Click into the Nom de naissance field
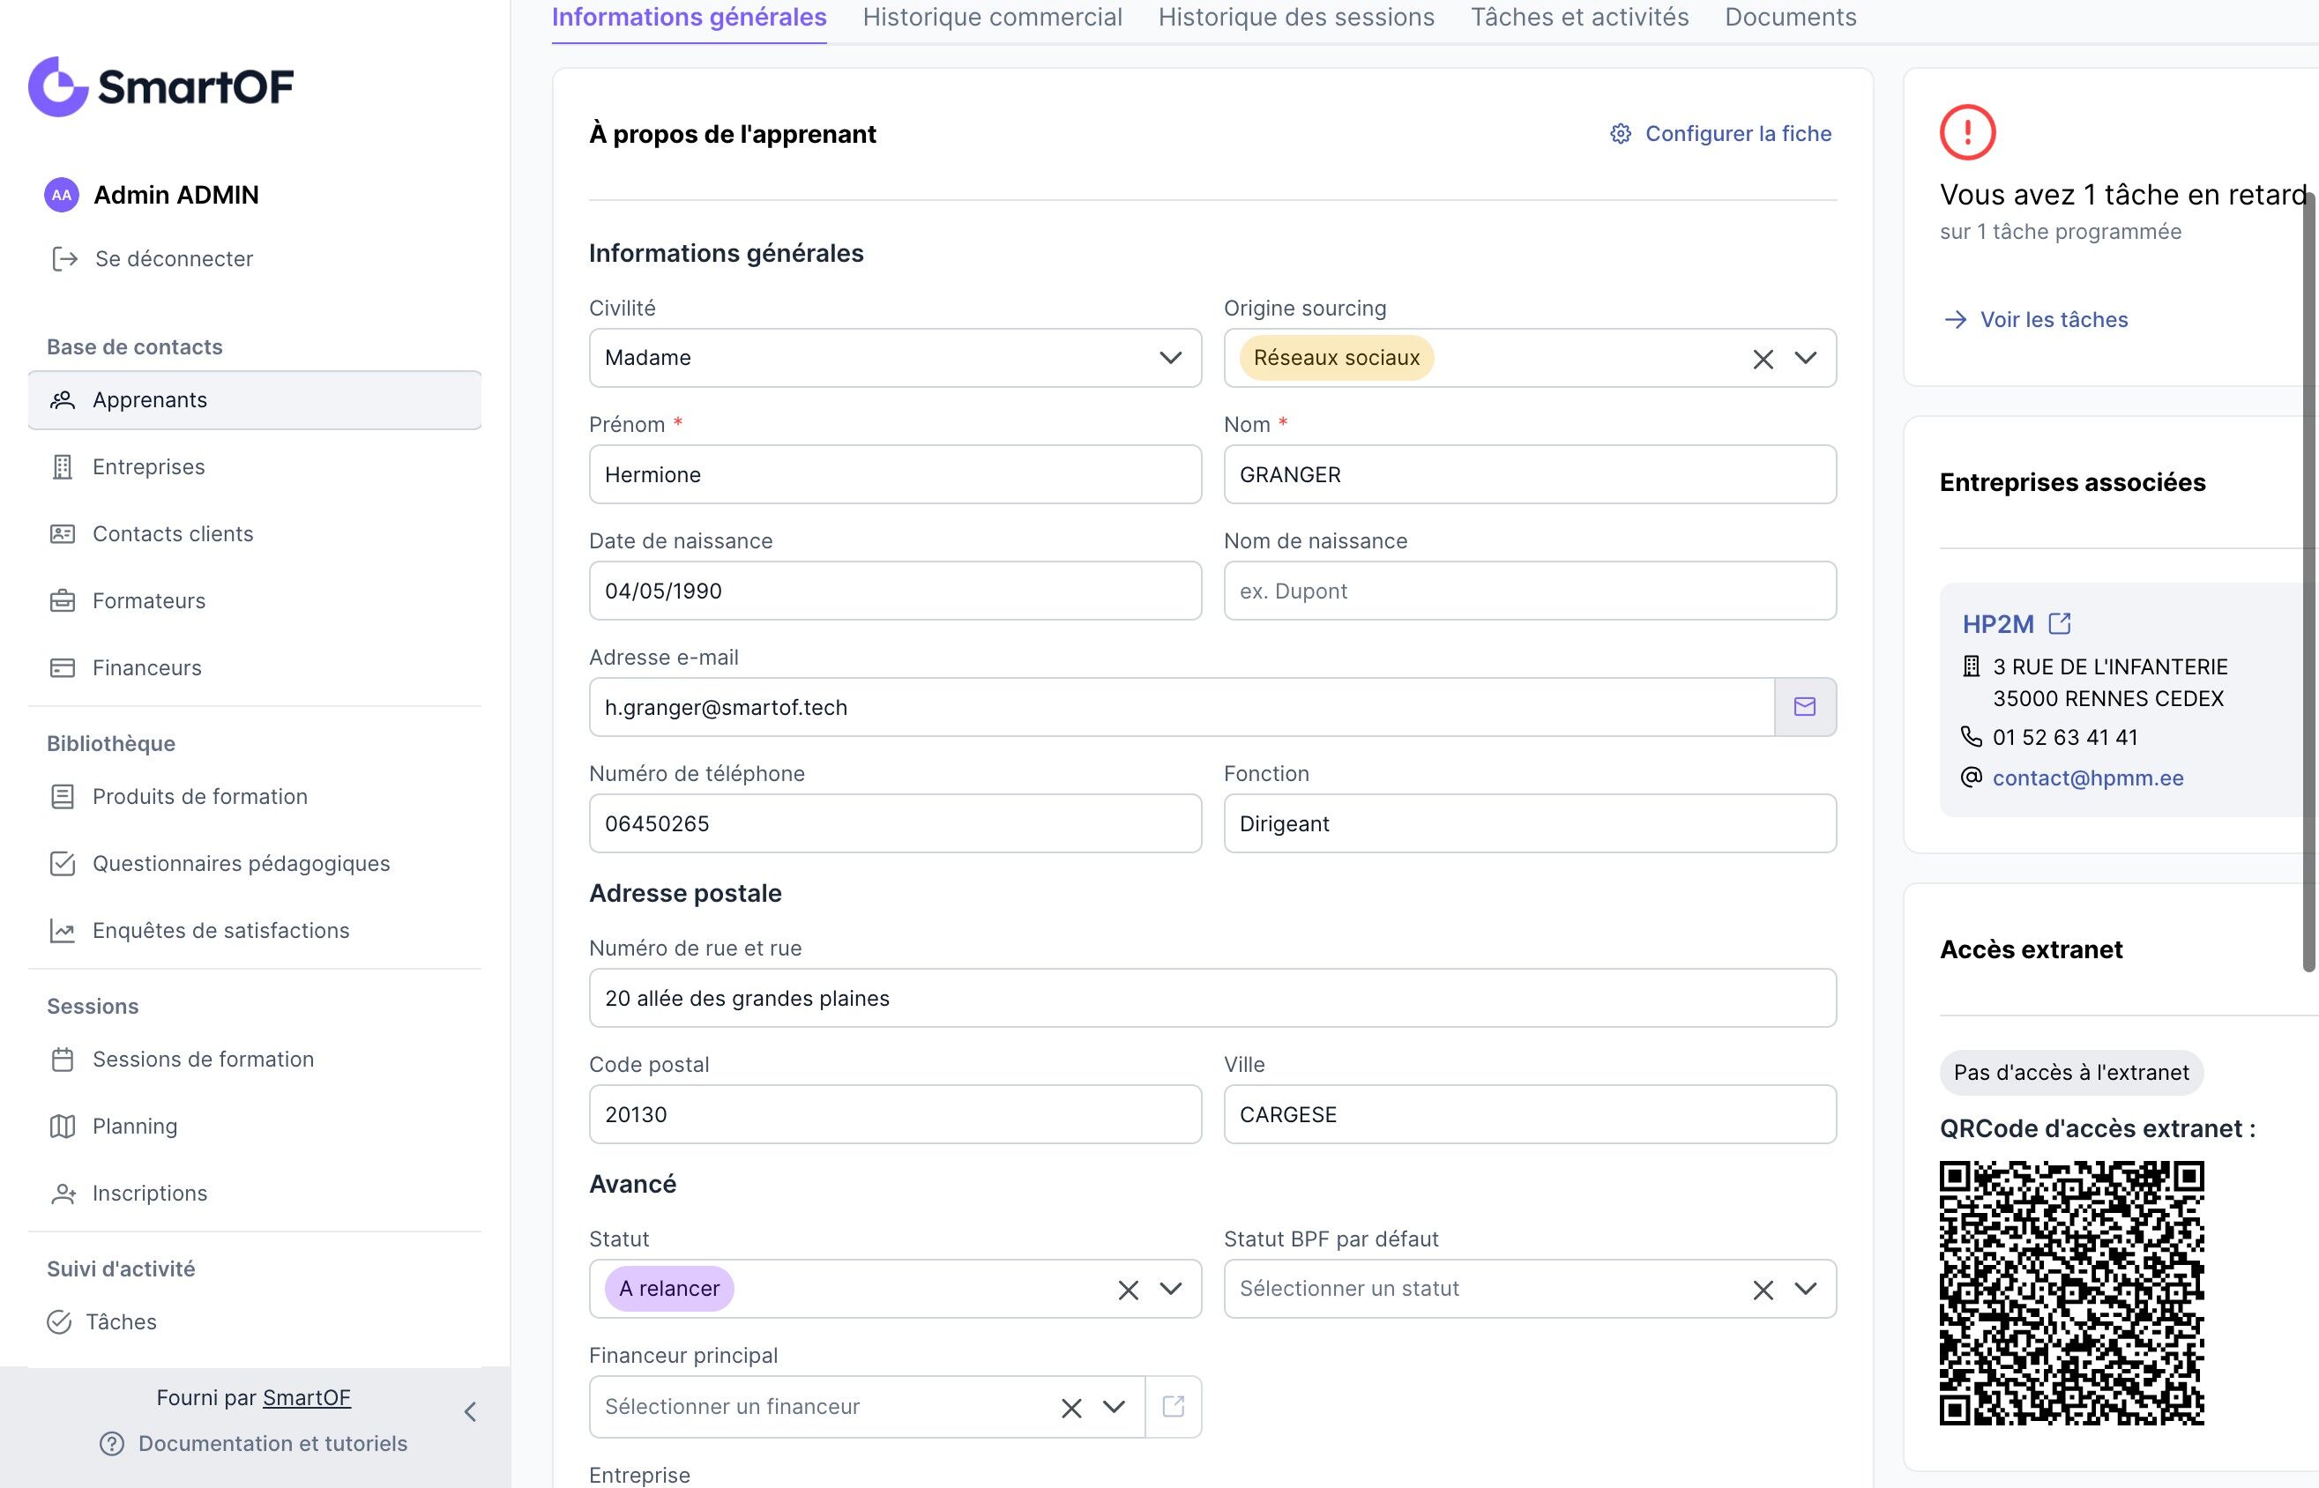 pos(1530,591)
